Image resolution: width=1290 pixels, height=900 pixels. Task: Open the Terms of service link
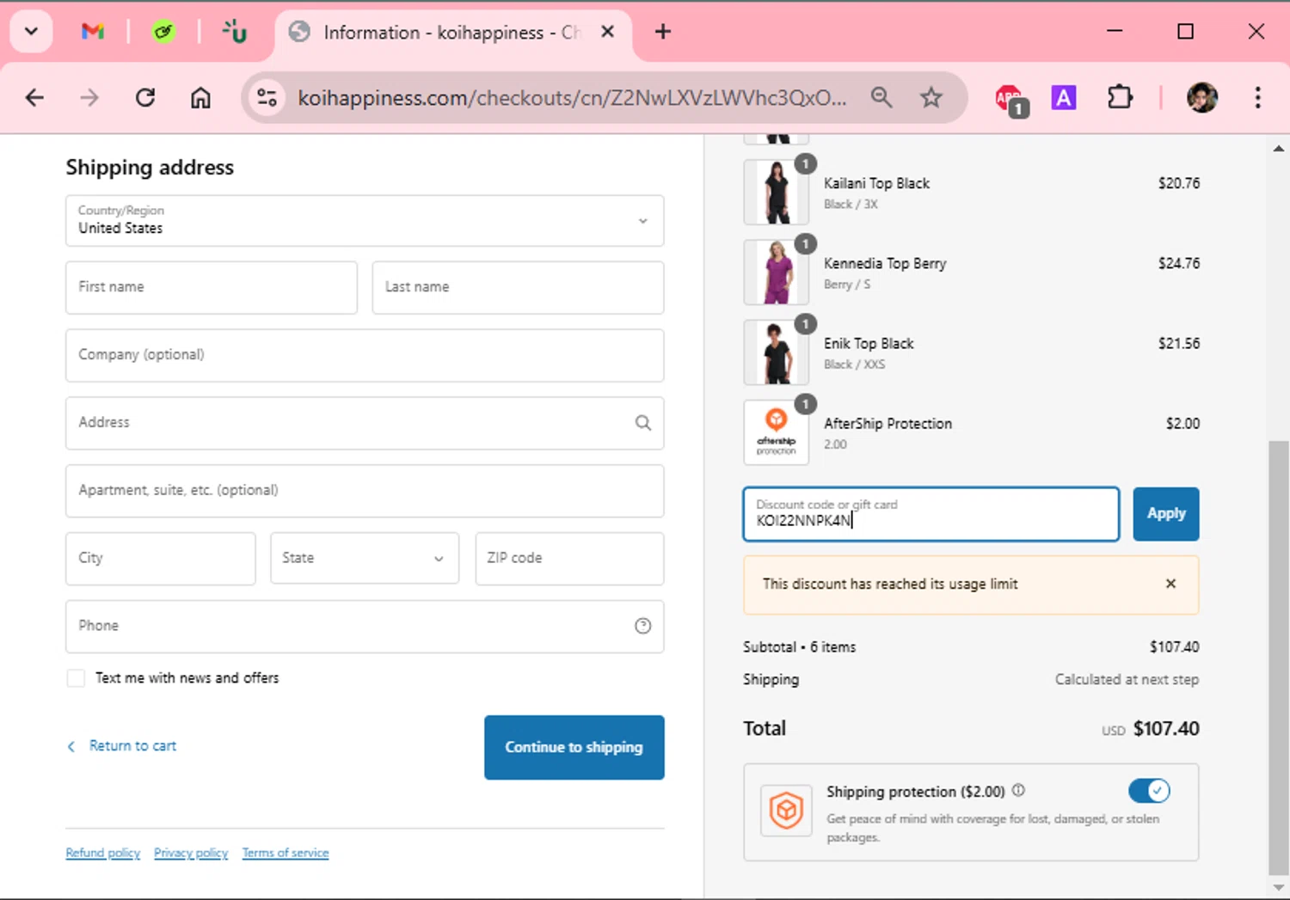coord(286,853)
